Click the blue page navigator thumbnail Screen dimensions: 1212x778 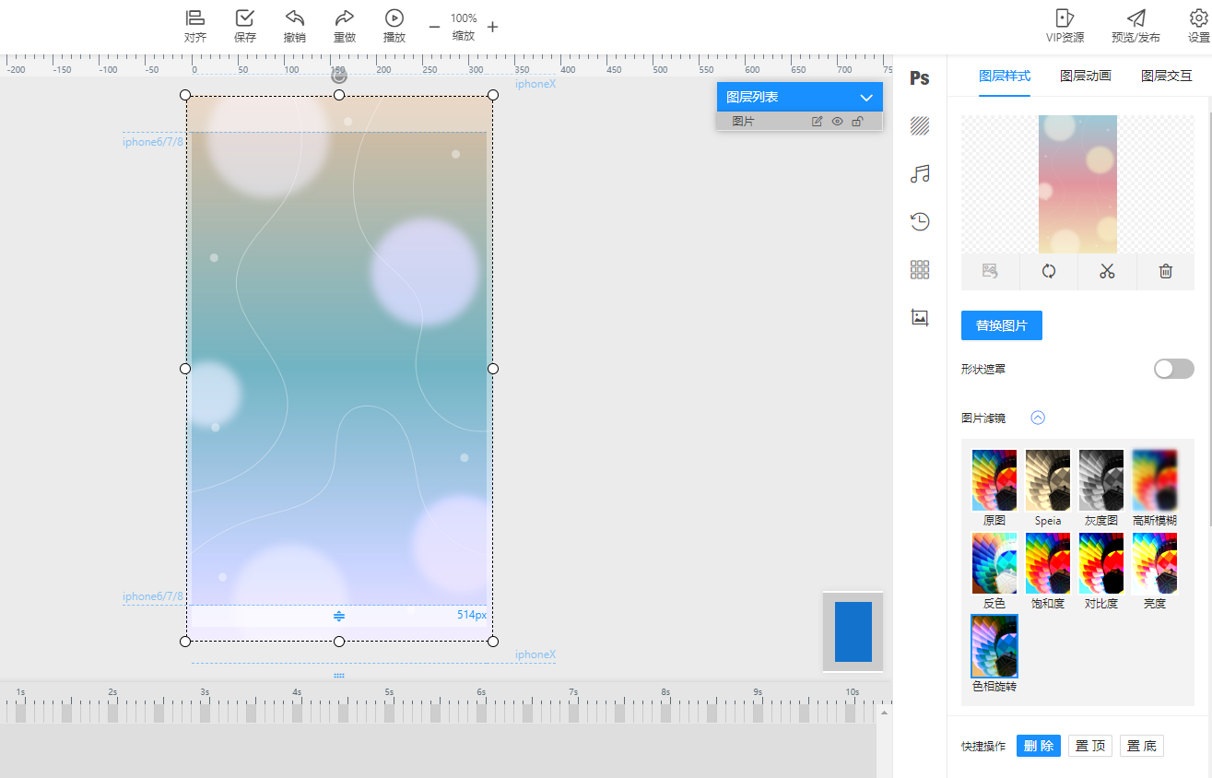click(853, 631)
